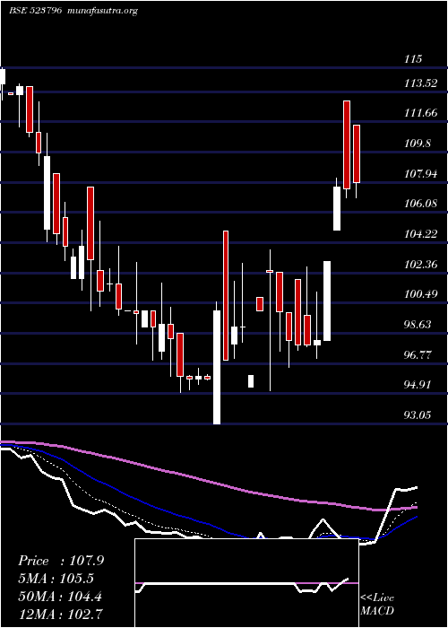Select the 96.77 price axis label
This screenshot has width=448, height=628.
click(418, 354)
